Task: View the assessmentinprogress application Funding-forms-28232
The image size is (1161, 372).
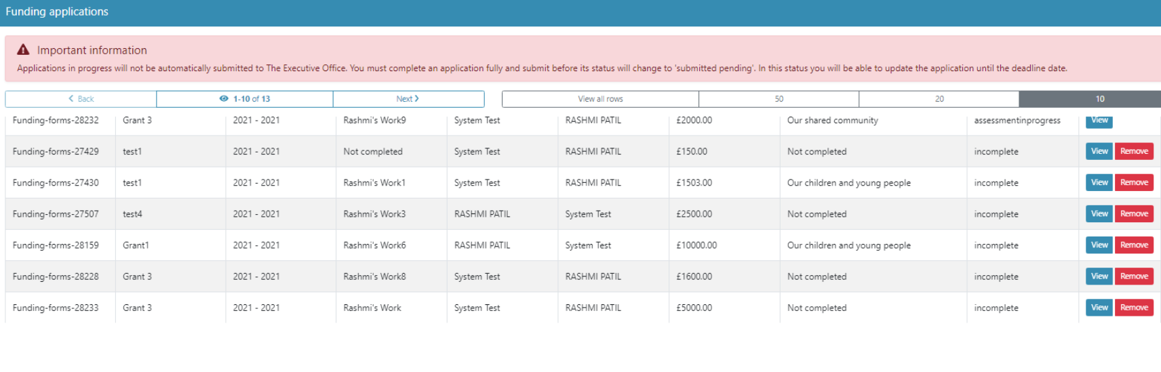Action: (1099, 121)
